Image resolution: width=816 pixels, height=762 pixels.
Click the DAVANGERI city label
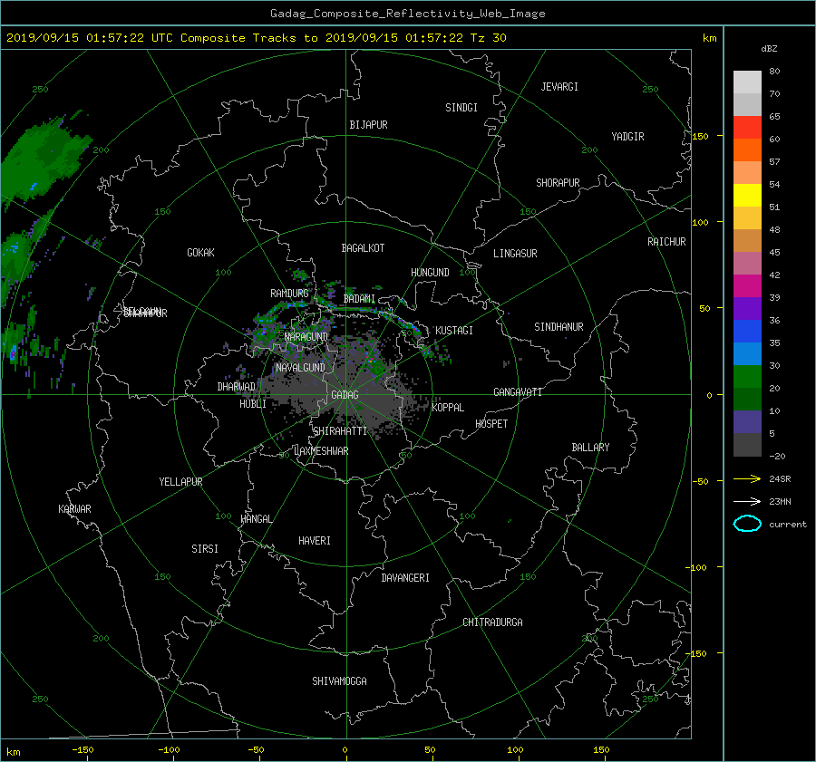click(405, 578)
